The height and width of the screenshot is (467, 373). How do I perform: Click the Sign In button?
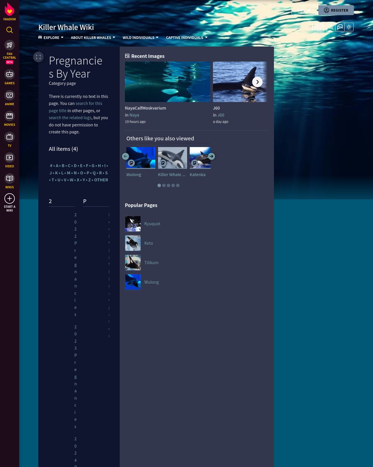click(304, 10)
